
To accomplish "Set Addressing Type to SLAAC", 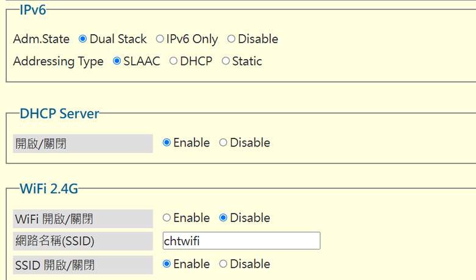I will [117, 61].
